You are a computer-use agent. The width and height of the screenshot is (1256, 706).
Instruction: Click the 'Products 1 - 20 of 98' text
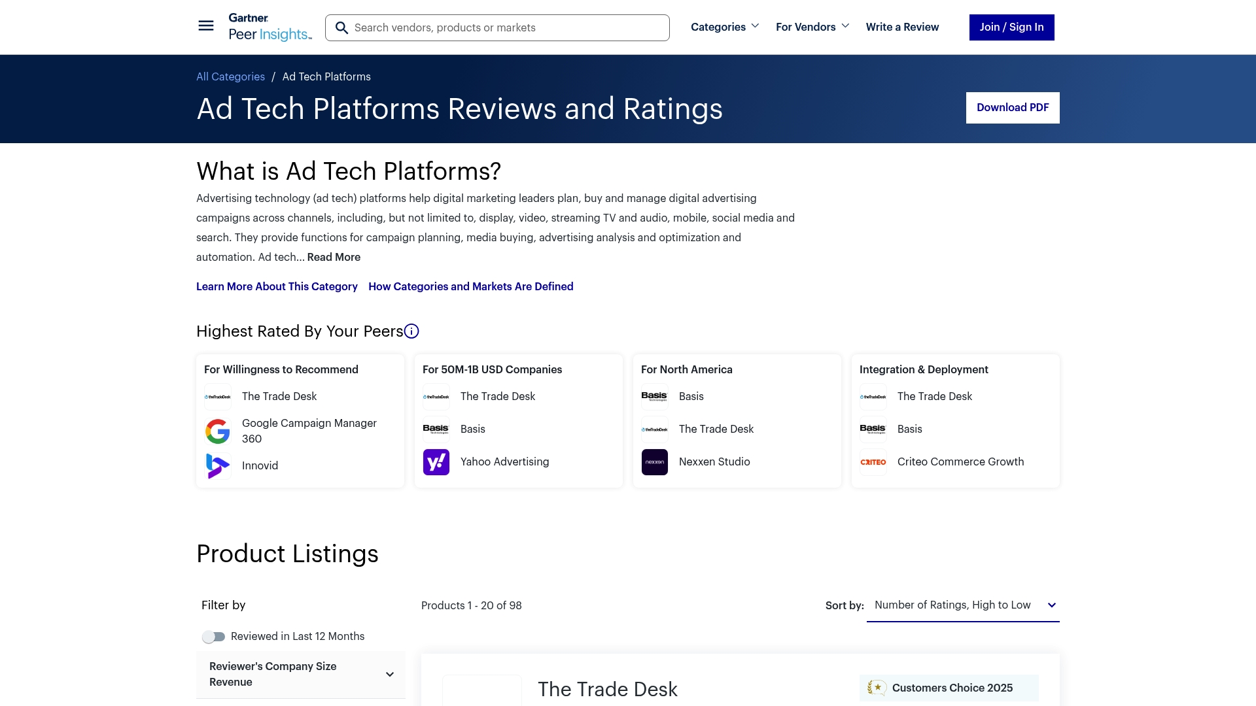click(x=471, y=605)
